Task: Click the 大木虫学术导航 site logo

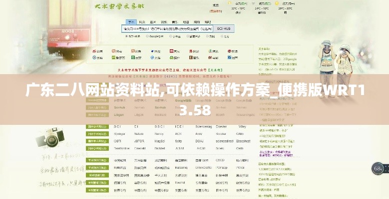Action: pyautogui.click(x=119, y=6)
